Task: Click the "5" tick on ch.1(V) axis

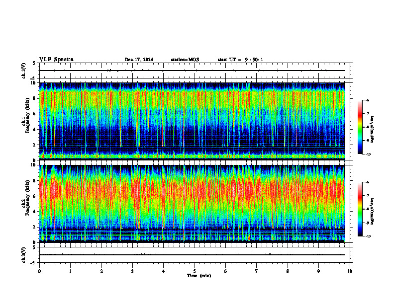Action: [35, 63]
